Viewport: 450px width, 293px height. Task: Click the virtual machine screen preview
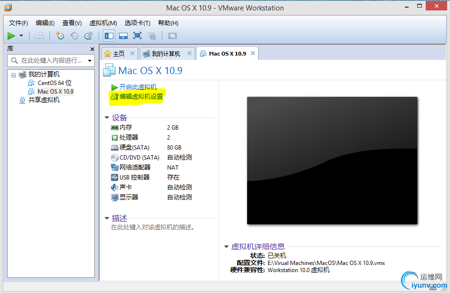click(x=332, y=161)
